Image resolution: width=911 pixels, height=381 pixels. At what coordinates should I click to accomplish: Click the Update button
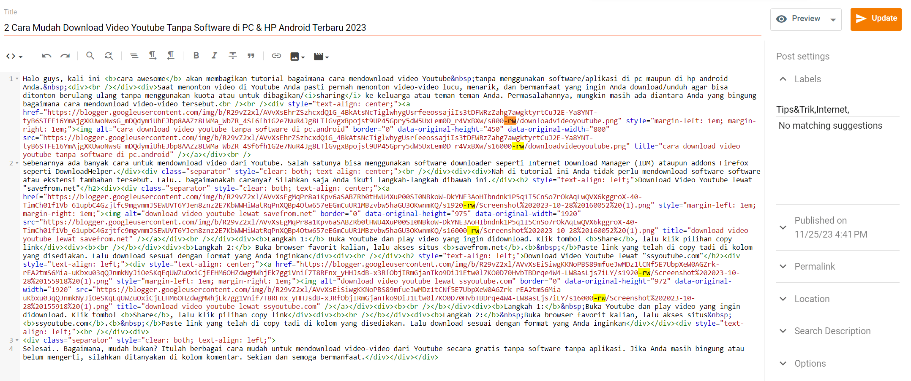point(876,19)
